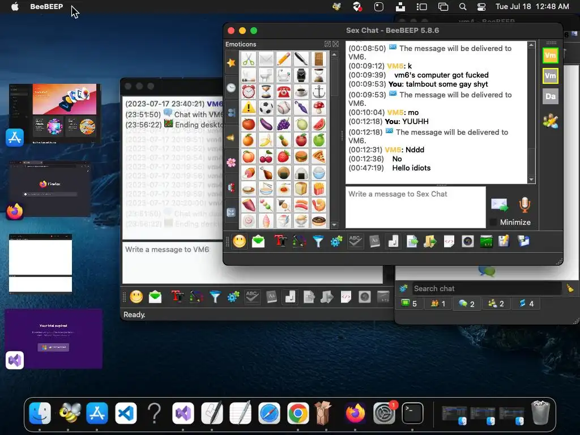Open the red TT font chooser in Sex Chat
This screenshot has height=435, width=580.
[281, 241]
